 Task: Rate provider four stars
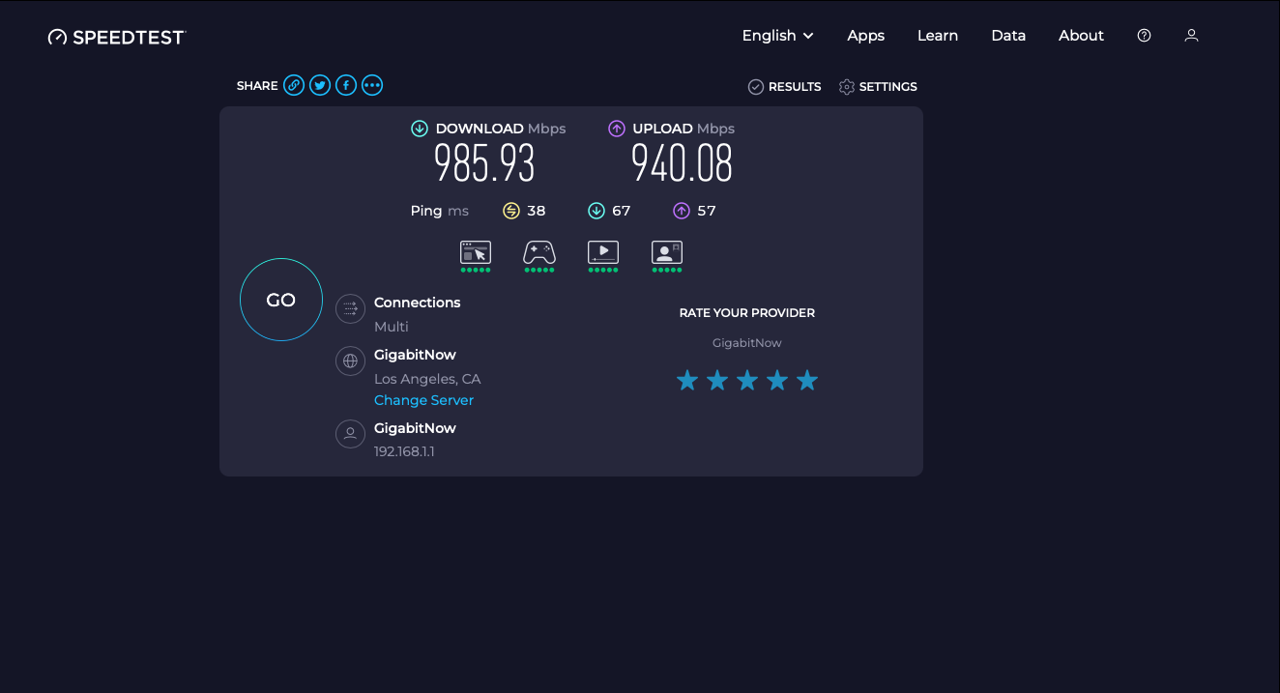777,380
